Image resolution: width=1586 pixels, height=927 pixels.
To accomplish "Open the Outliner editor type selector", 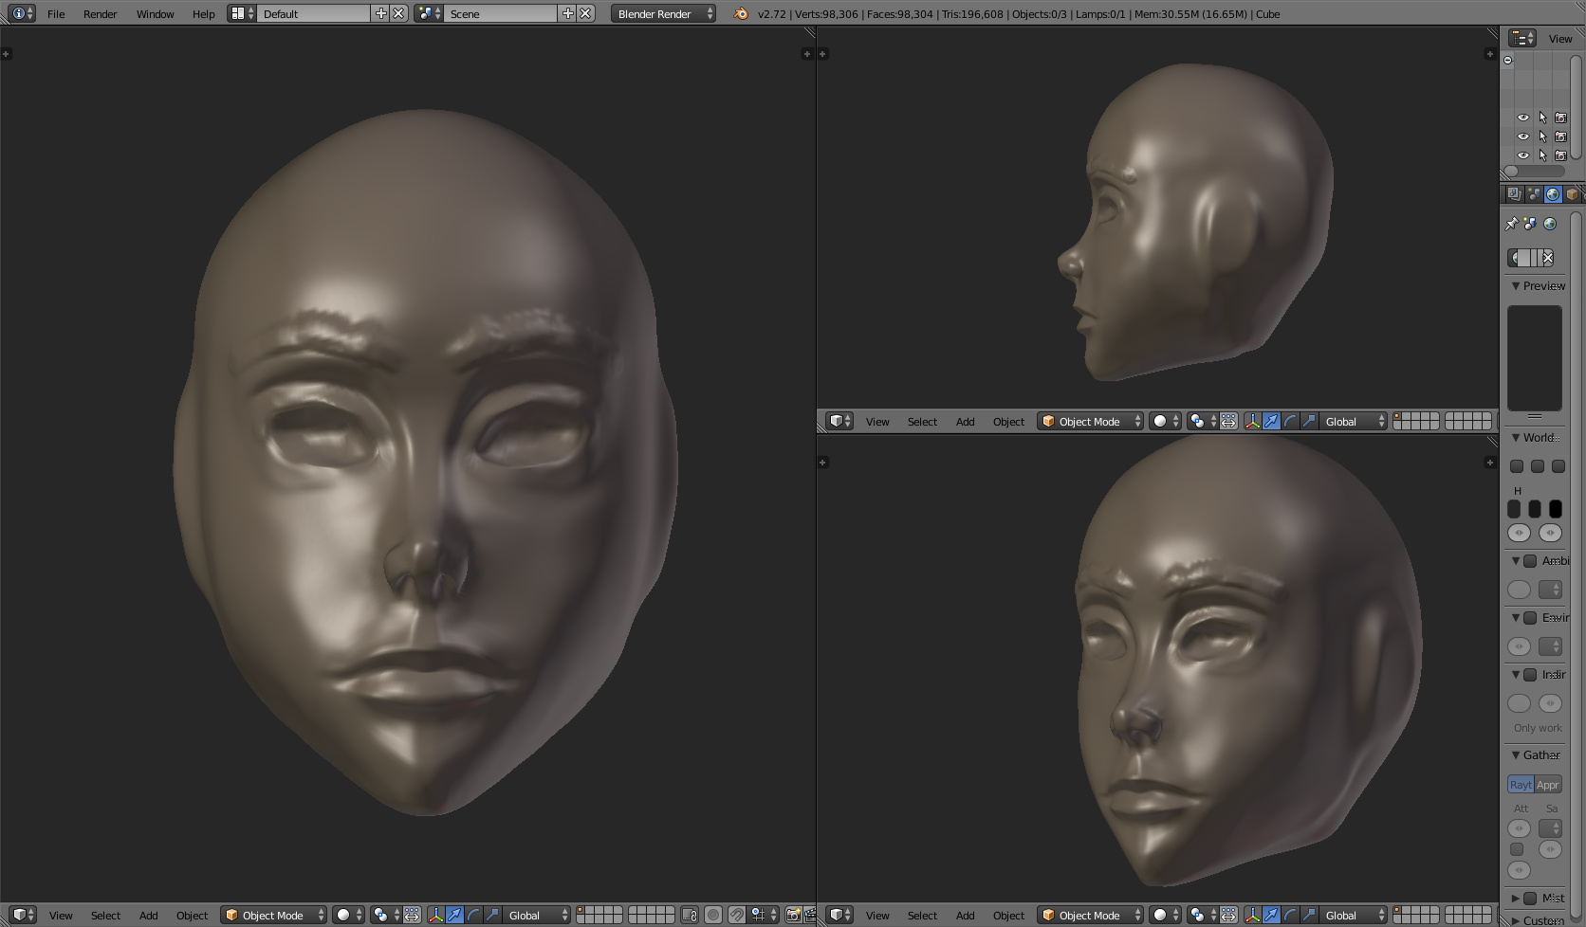I will tap(1522, 38).
